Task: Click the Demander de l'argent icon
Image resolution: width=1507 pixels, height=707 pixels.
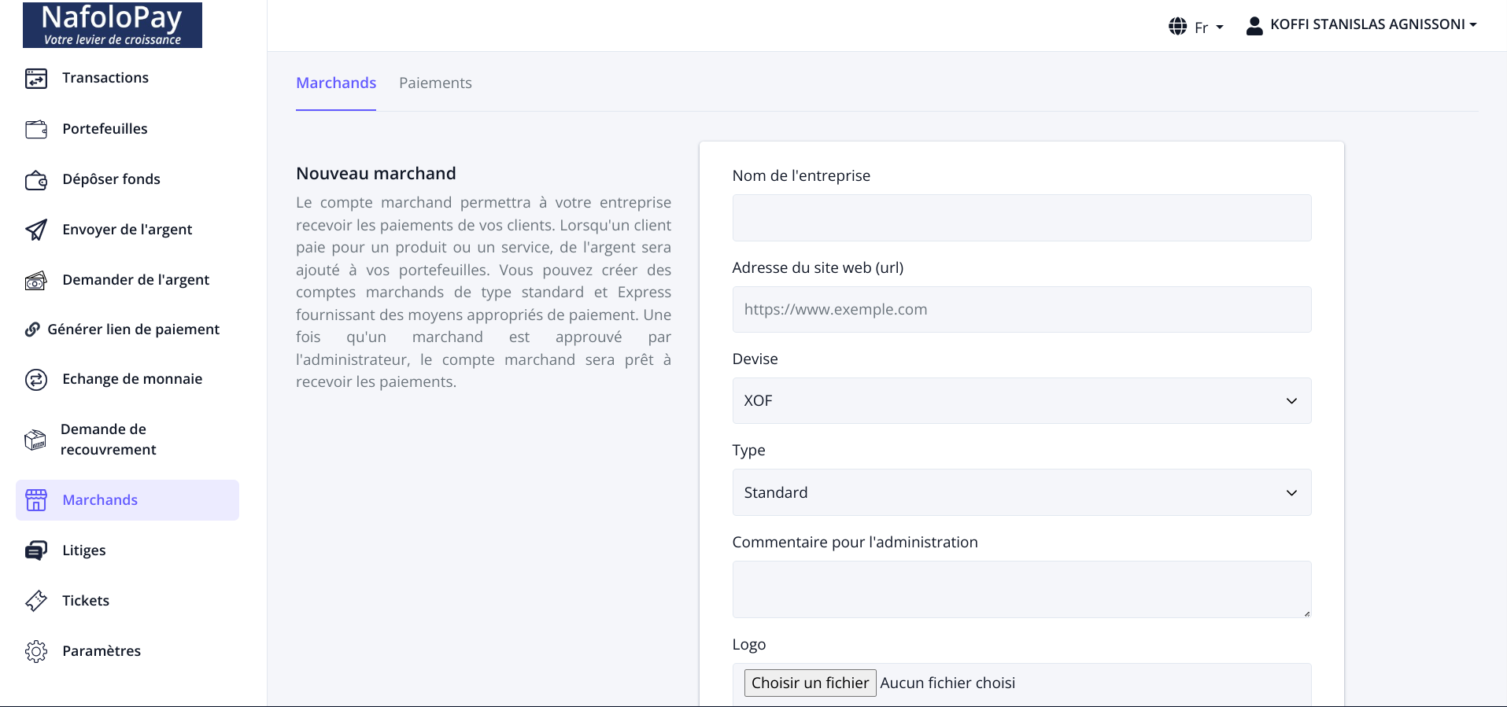Action: click(36, 280)
